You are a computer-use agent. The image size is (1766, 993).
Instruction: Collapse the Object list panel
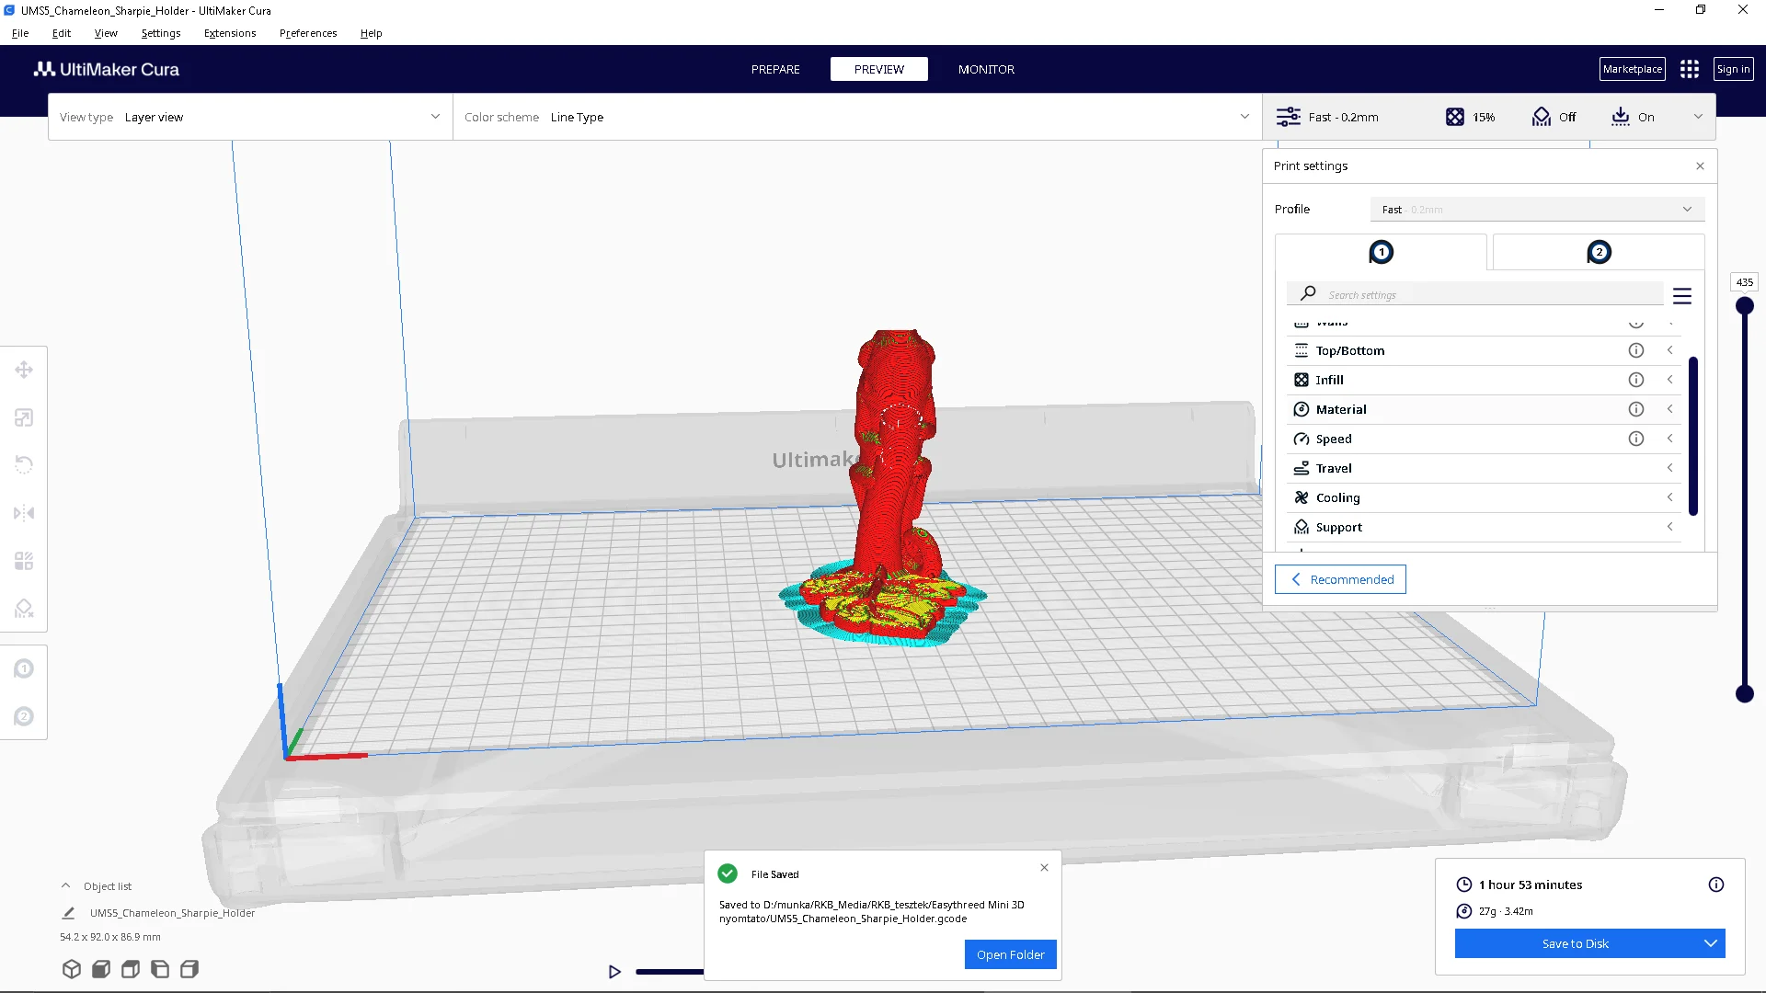pyautogui.click(x=65, y=886)
